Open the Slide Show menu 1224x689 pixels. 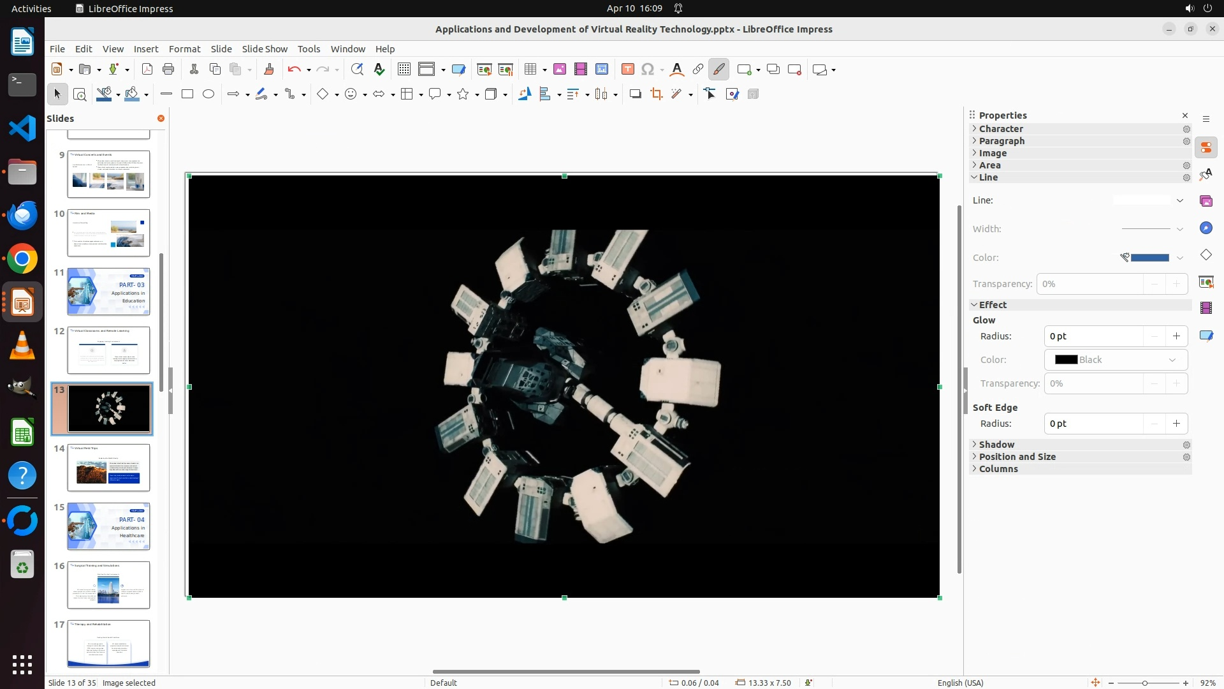pyautogui.click(x=265, y=49)
